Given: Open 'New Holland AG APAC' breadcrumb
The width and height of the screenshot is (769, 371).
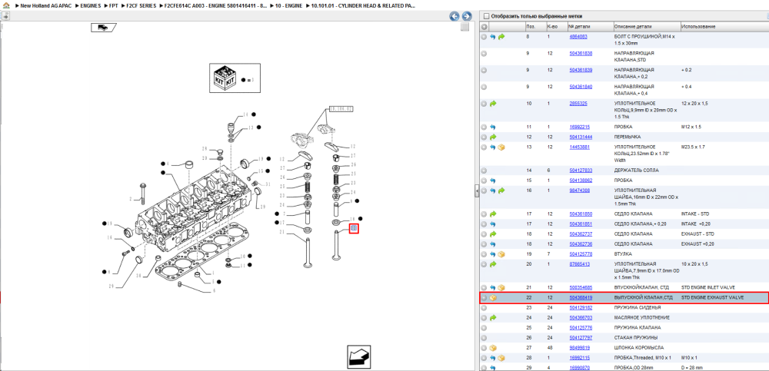Looking at the screenshot, I should coord(47,6).
